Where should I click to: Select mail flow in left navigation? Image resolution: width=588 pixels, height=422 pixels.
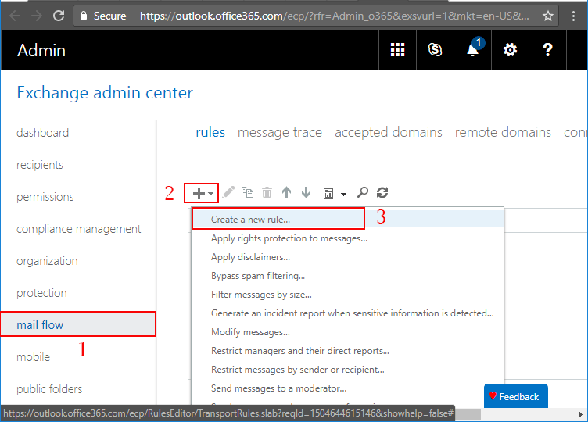pos(41,324)
